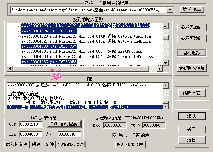Run IAT 自动搜索

click(64, 124)
